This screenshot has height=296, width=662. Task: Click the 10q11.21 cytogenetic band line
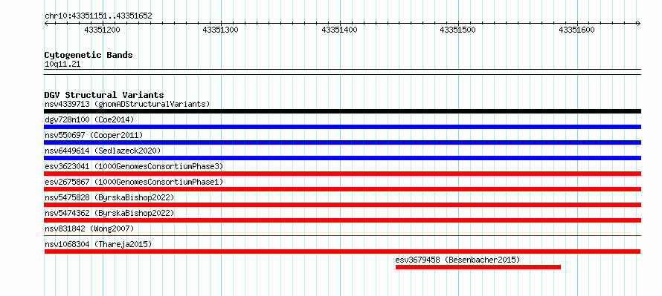point(342,72)
